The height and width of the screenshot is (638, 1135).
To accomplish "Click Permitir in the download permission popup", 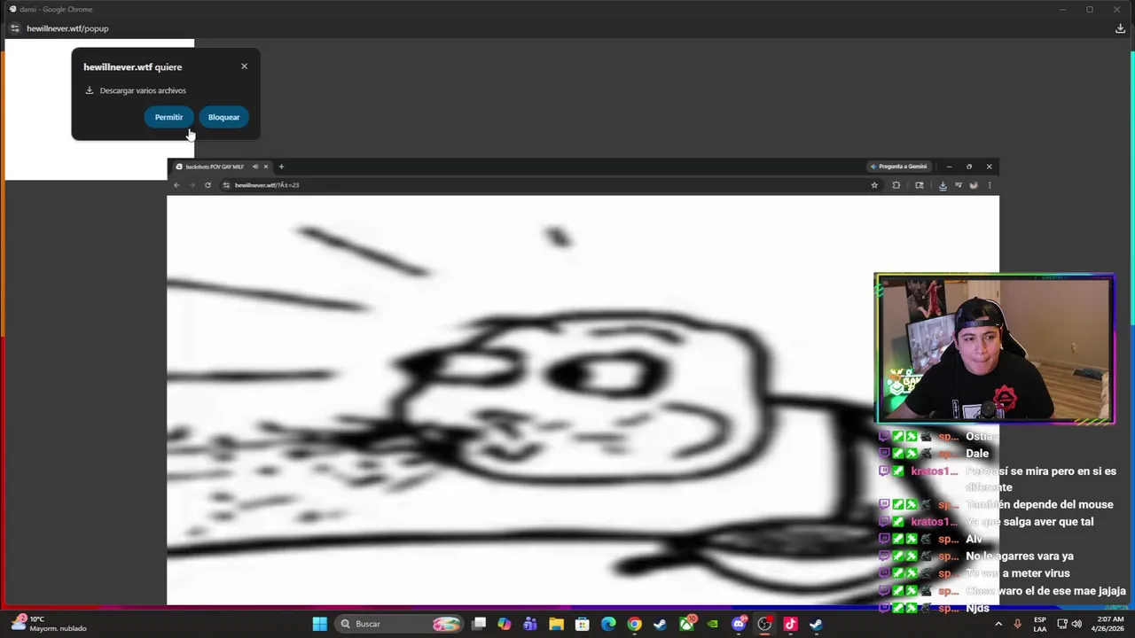I will coord(168,117).
